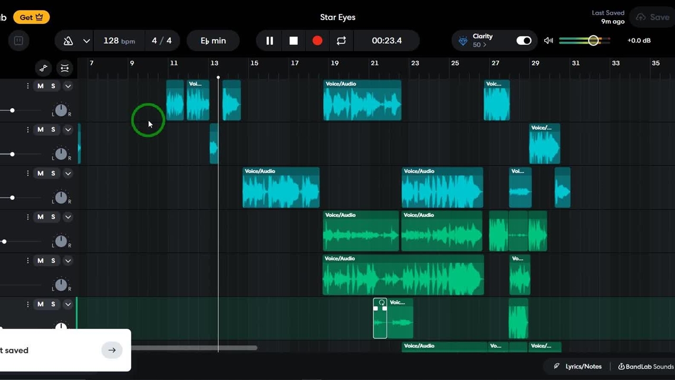
Task: Click the arrow button on saved notification
Action: [x=112, y=350]
